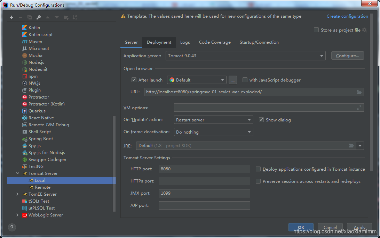The width and height of the screenshot is (380, 238).
Task: Click the URL text field
Action: tap(254, 92)
